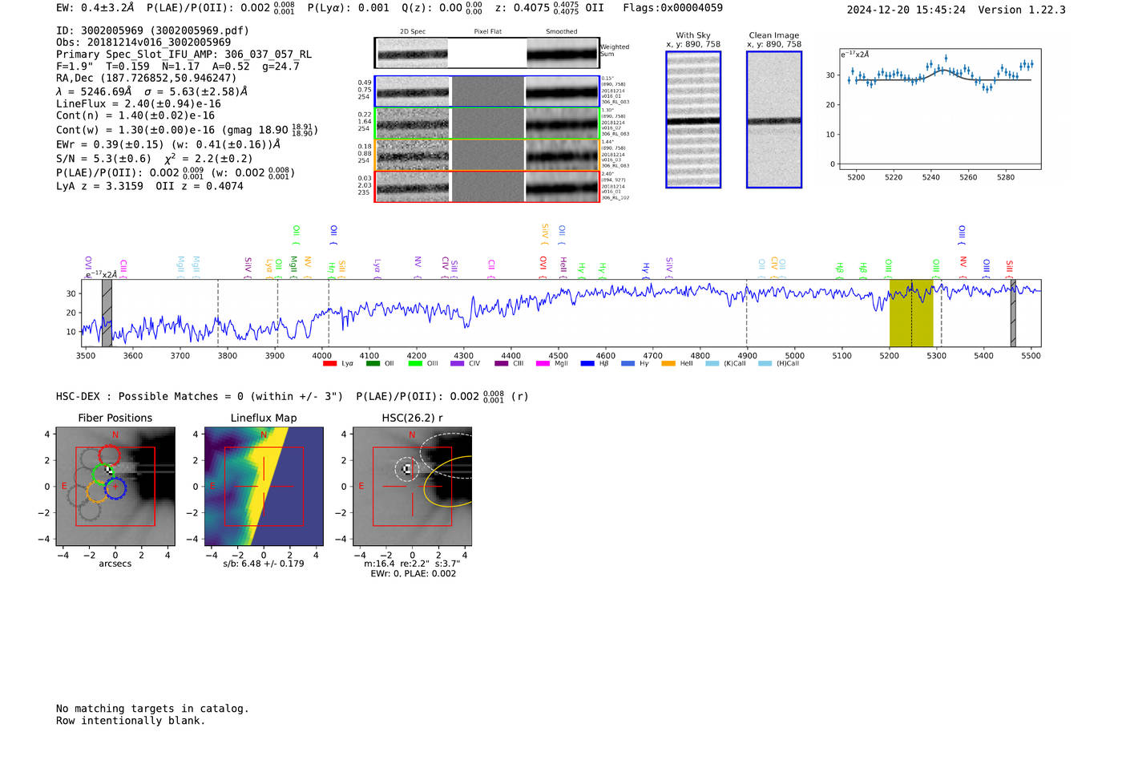Select the lime OIII legend swatch
The height and width of the screenshot is (764, 1122).
415,364
